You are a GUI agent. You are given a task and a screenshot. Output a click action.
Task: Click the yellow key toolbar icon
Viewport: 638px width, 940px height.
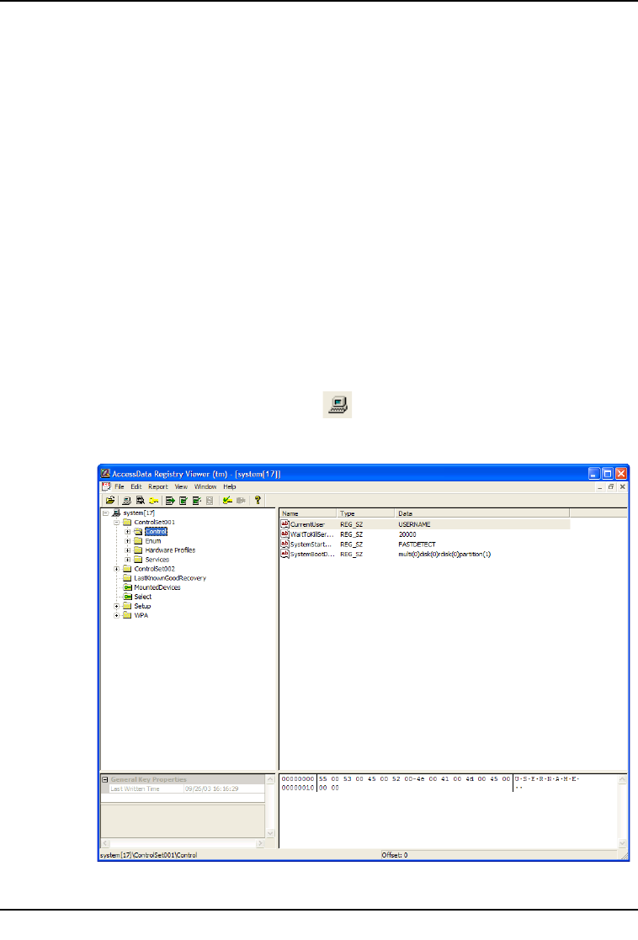153,500
